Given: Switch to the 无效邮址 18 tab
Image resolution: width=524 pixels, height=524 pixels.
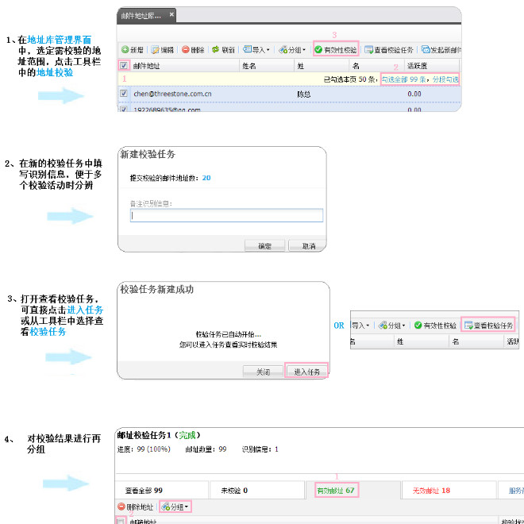Looking at the screenshot, I should [x=449, y=490].
